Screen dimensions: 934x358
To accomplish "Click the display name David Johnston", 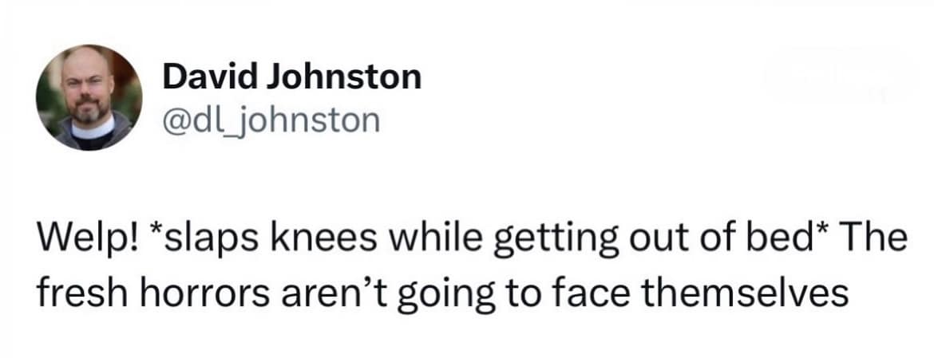I will [x=291, y=77].
